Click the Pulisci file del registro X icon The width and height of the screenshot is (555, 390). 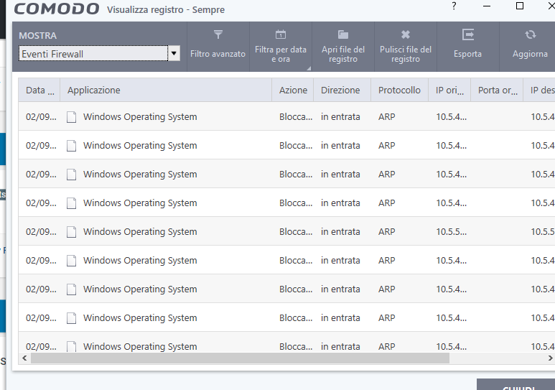406,34
